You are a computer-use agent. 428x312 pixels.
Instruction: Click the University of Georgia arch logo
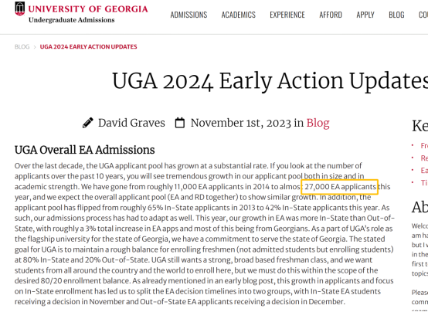point(19,8)
